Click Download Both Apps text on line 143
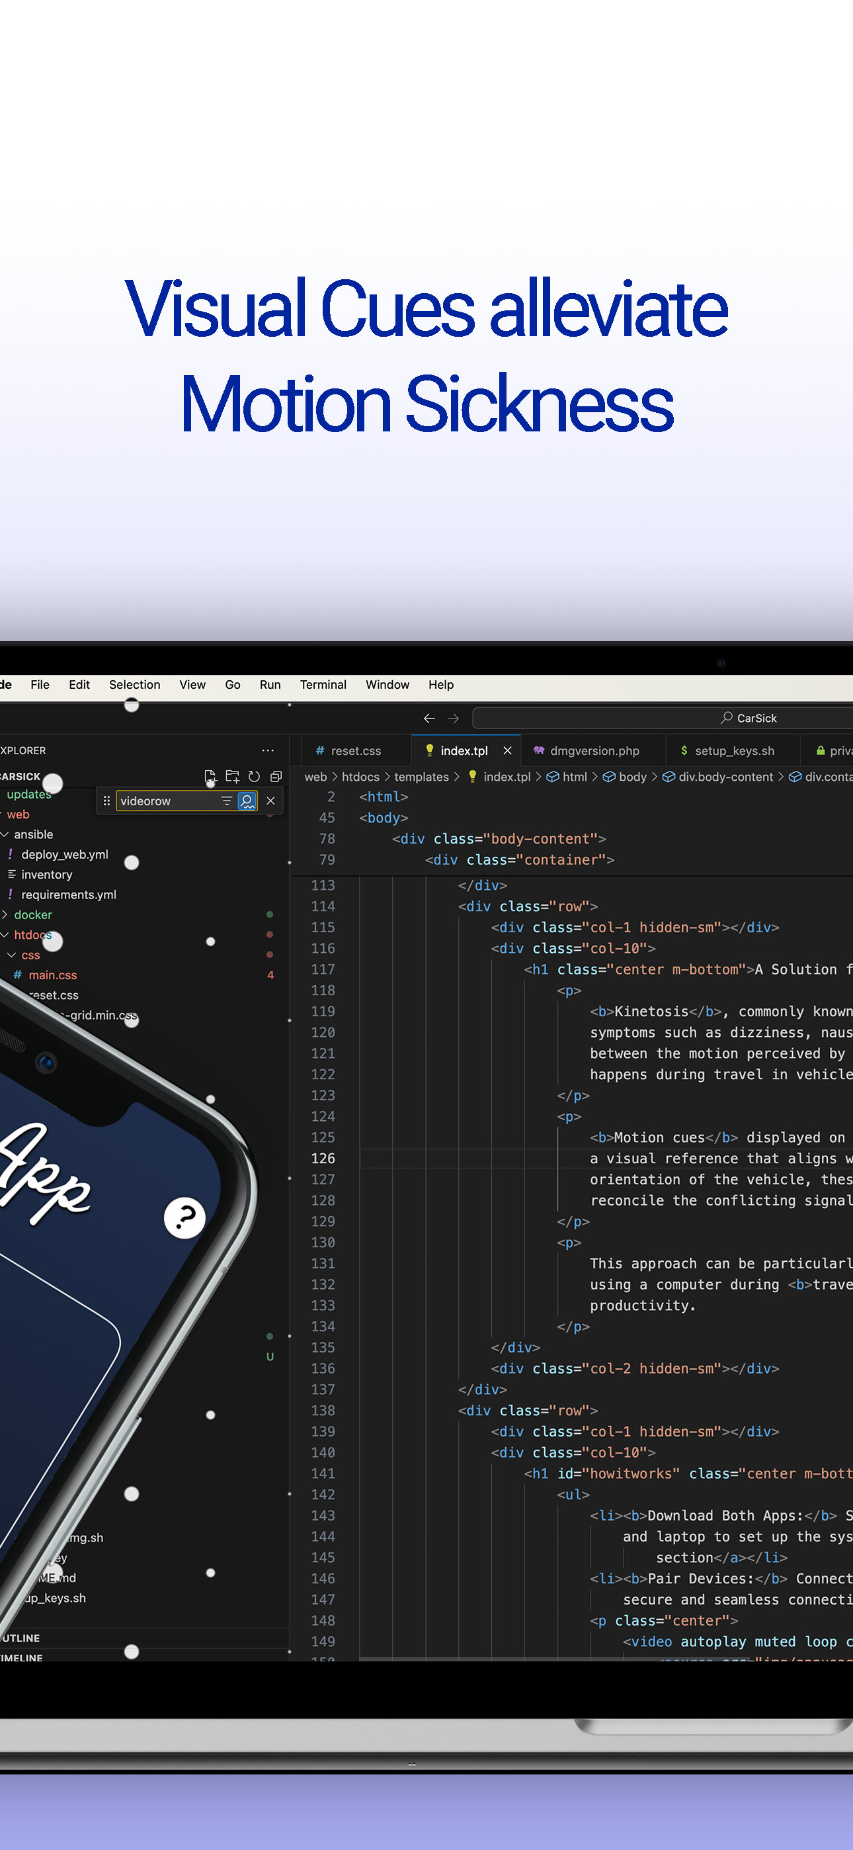The image size is (853, 1850). pos(725,1515)
